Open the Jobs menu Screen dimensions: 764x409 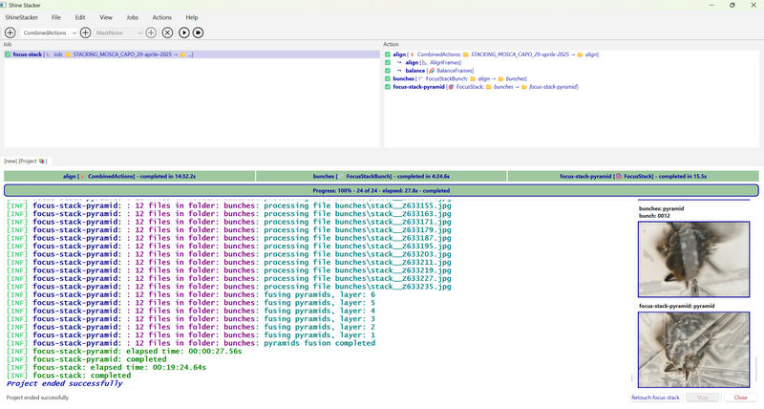pyautogui.click(x=132, y=17)
